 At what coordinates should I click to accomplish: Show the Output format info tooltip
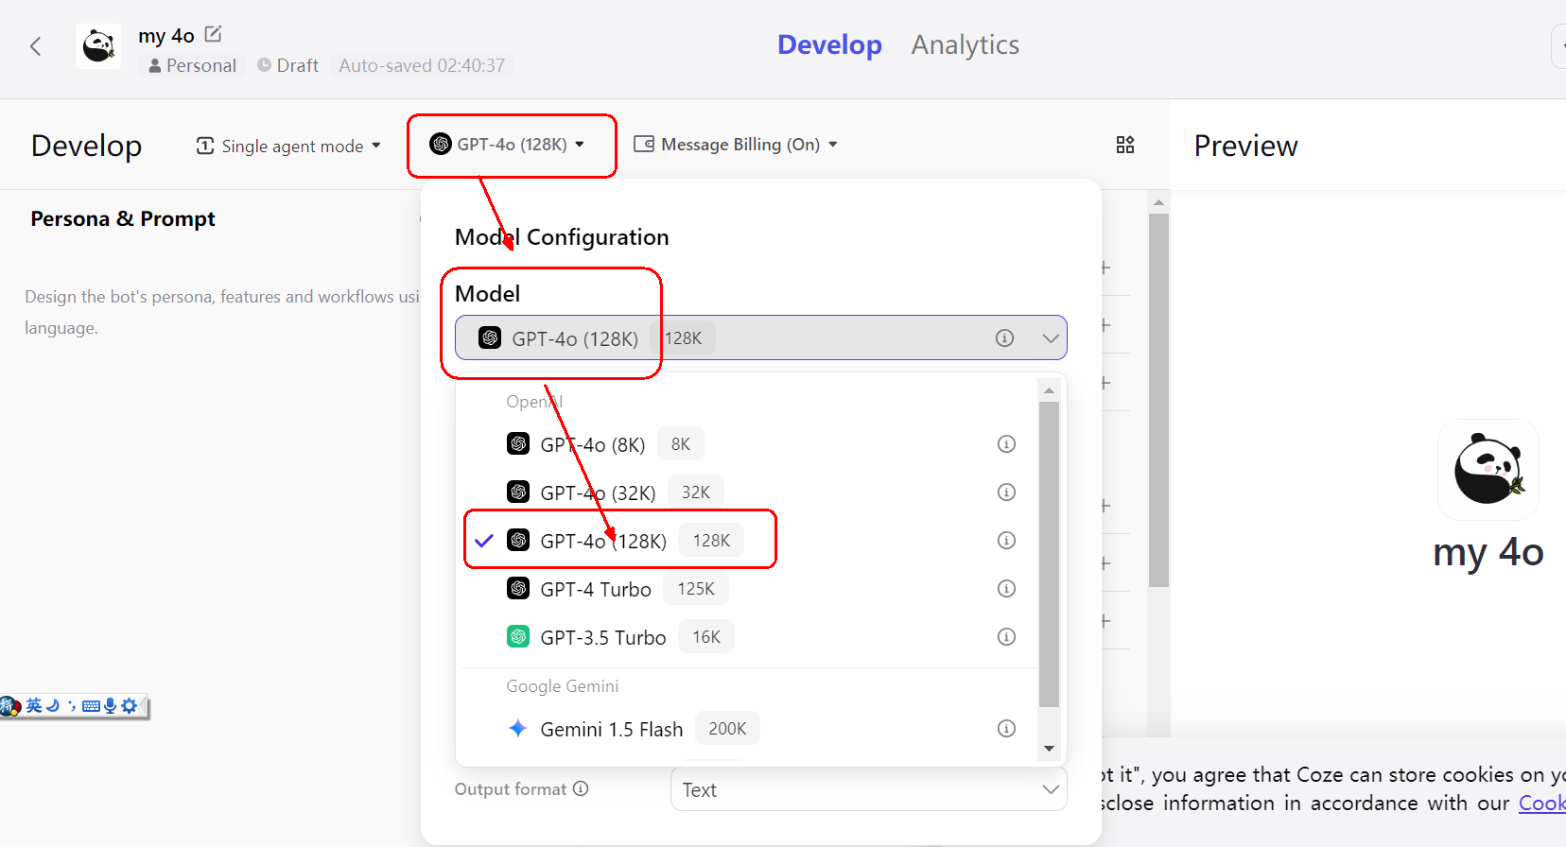click(581, 788)
